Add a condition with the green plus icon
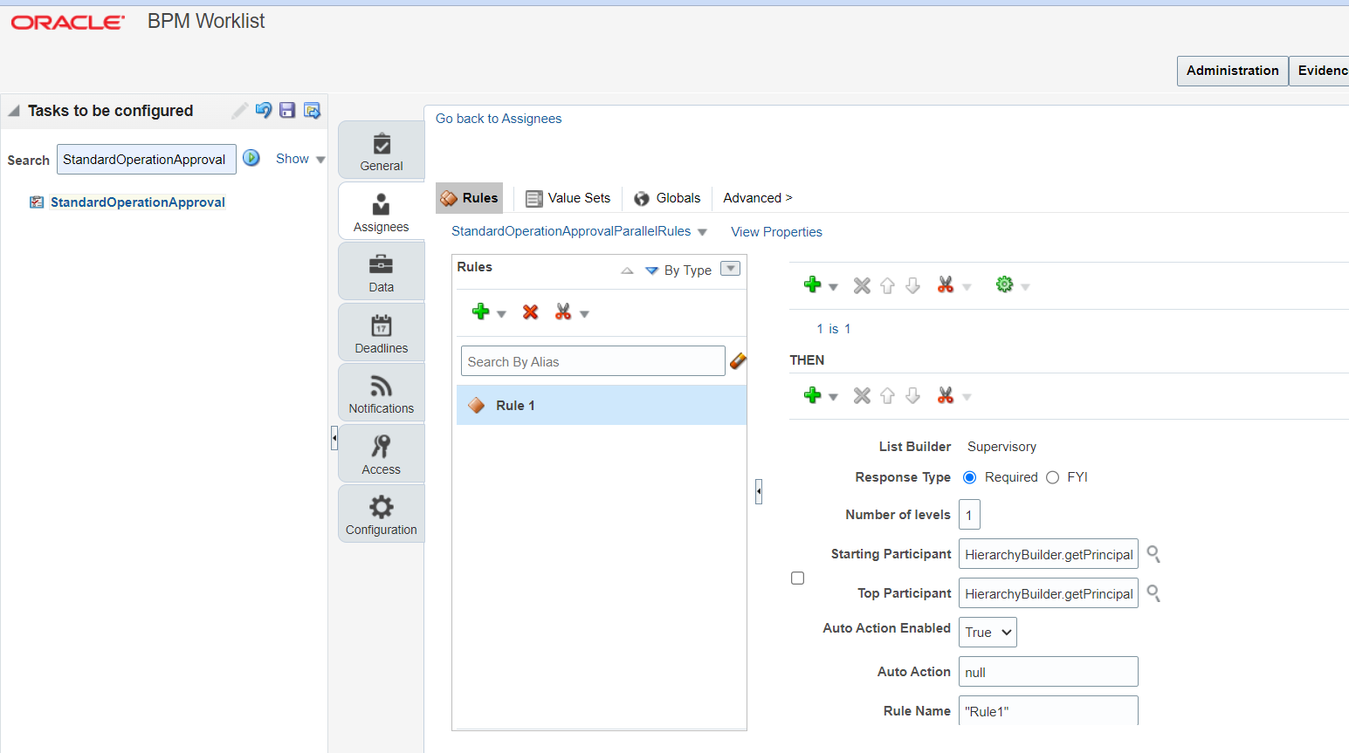 812,284
